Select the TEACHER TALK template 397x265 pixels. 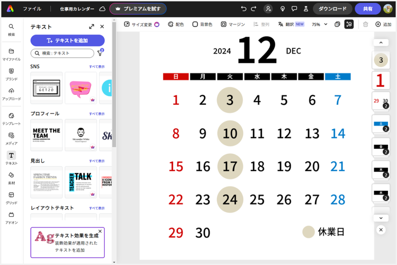point(81,182)
